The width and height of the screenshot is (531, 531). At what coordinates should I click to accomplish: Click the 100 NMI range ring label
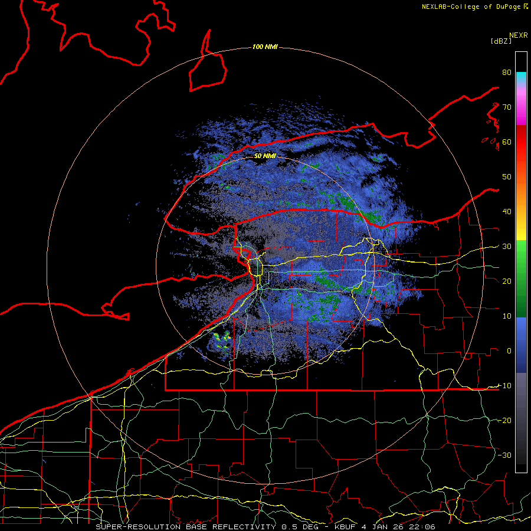click(x=265, y=47)
